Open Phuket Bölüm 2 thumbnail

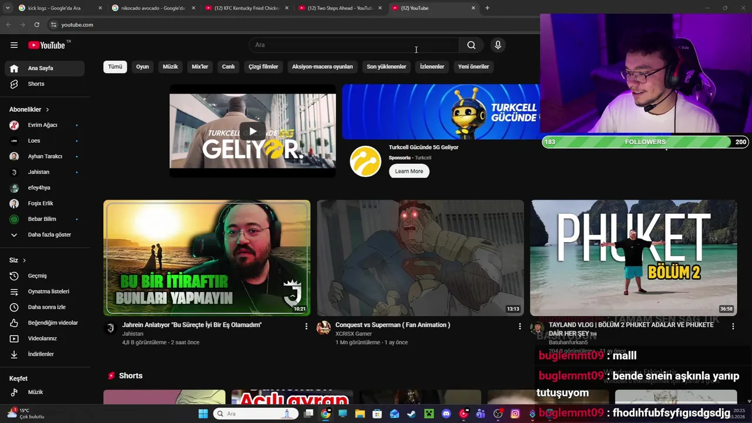[x=633, y=258]
